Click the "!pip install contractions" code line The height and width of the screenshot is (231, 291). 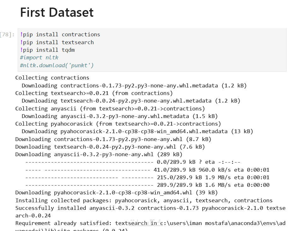click(x=60, y=34)
